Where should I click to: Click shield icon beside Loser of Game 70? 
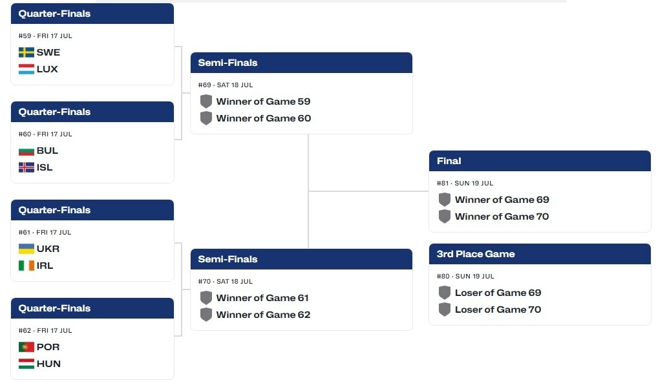445,310
